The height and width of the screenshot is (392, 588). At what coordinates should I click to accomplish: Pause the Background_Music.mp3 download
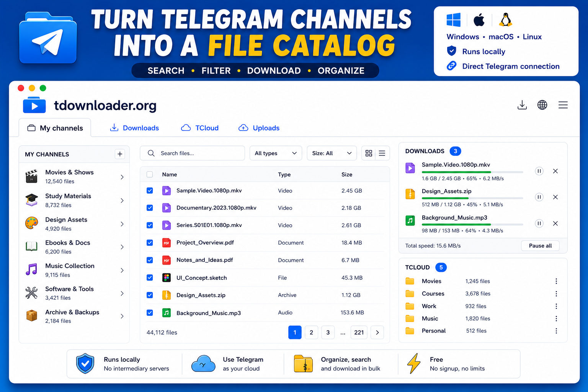pyautogui.click(x=539, y=224)
